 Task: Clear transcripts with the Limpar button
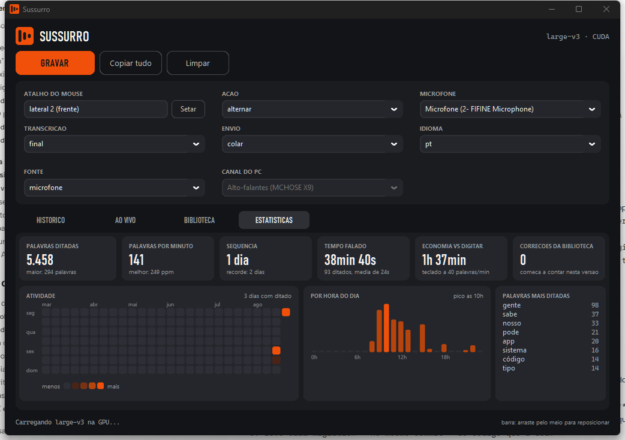click(x=198, y=63)
